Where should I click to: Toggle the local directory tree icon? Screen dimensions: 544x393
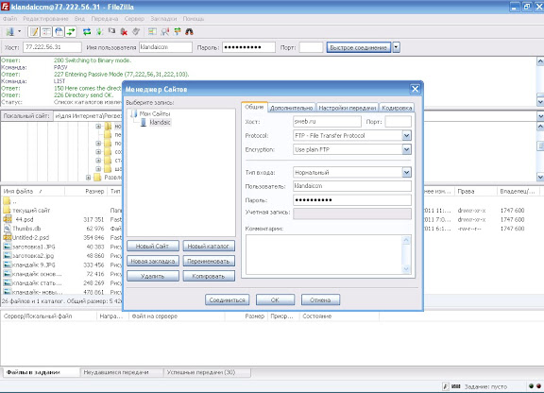tap(46, 32)
